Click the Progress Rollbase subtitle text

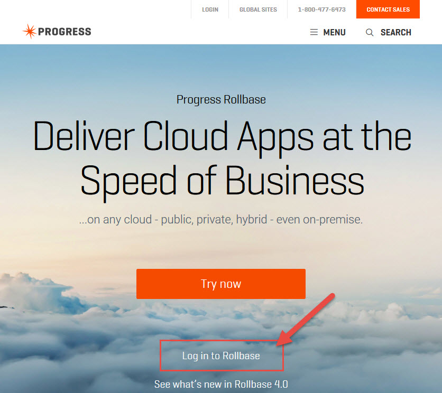tap(221, 99)
